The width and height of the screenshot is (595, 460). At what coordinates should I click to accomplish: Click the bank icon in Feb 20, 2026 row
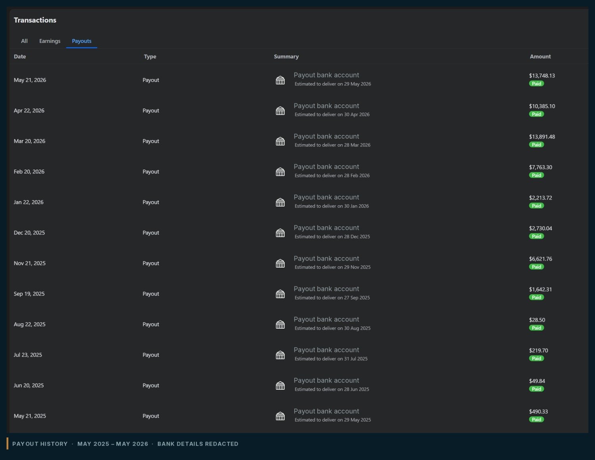[280, 172]
